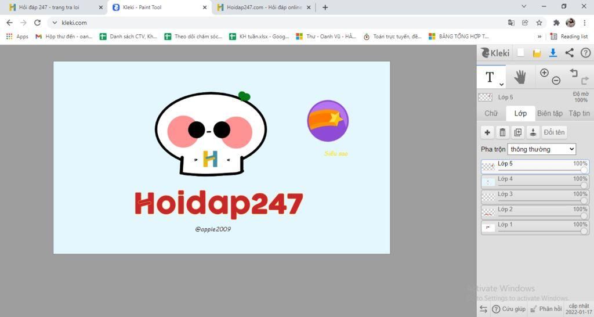Open the Pha trộn blend mode dropdown
The width and height of the screenshot is (594, 317).
(542, 149)
